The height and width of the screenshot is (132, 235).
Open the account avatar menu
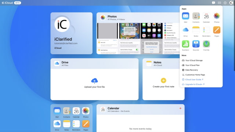[x=231, y=3]
